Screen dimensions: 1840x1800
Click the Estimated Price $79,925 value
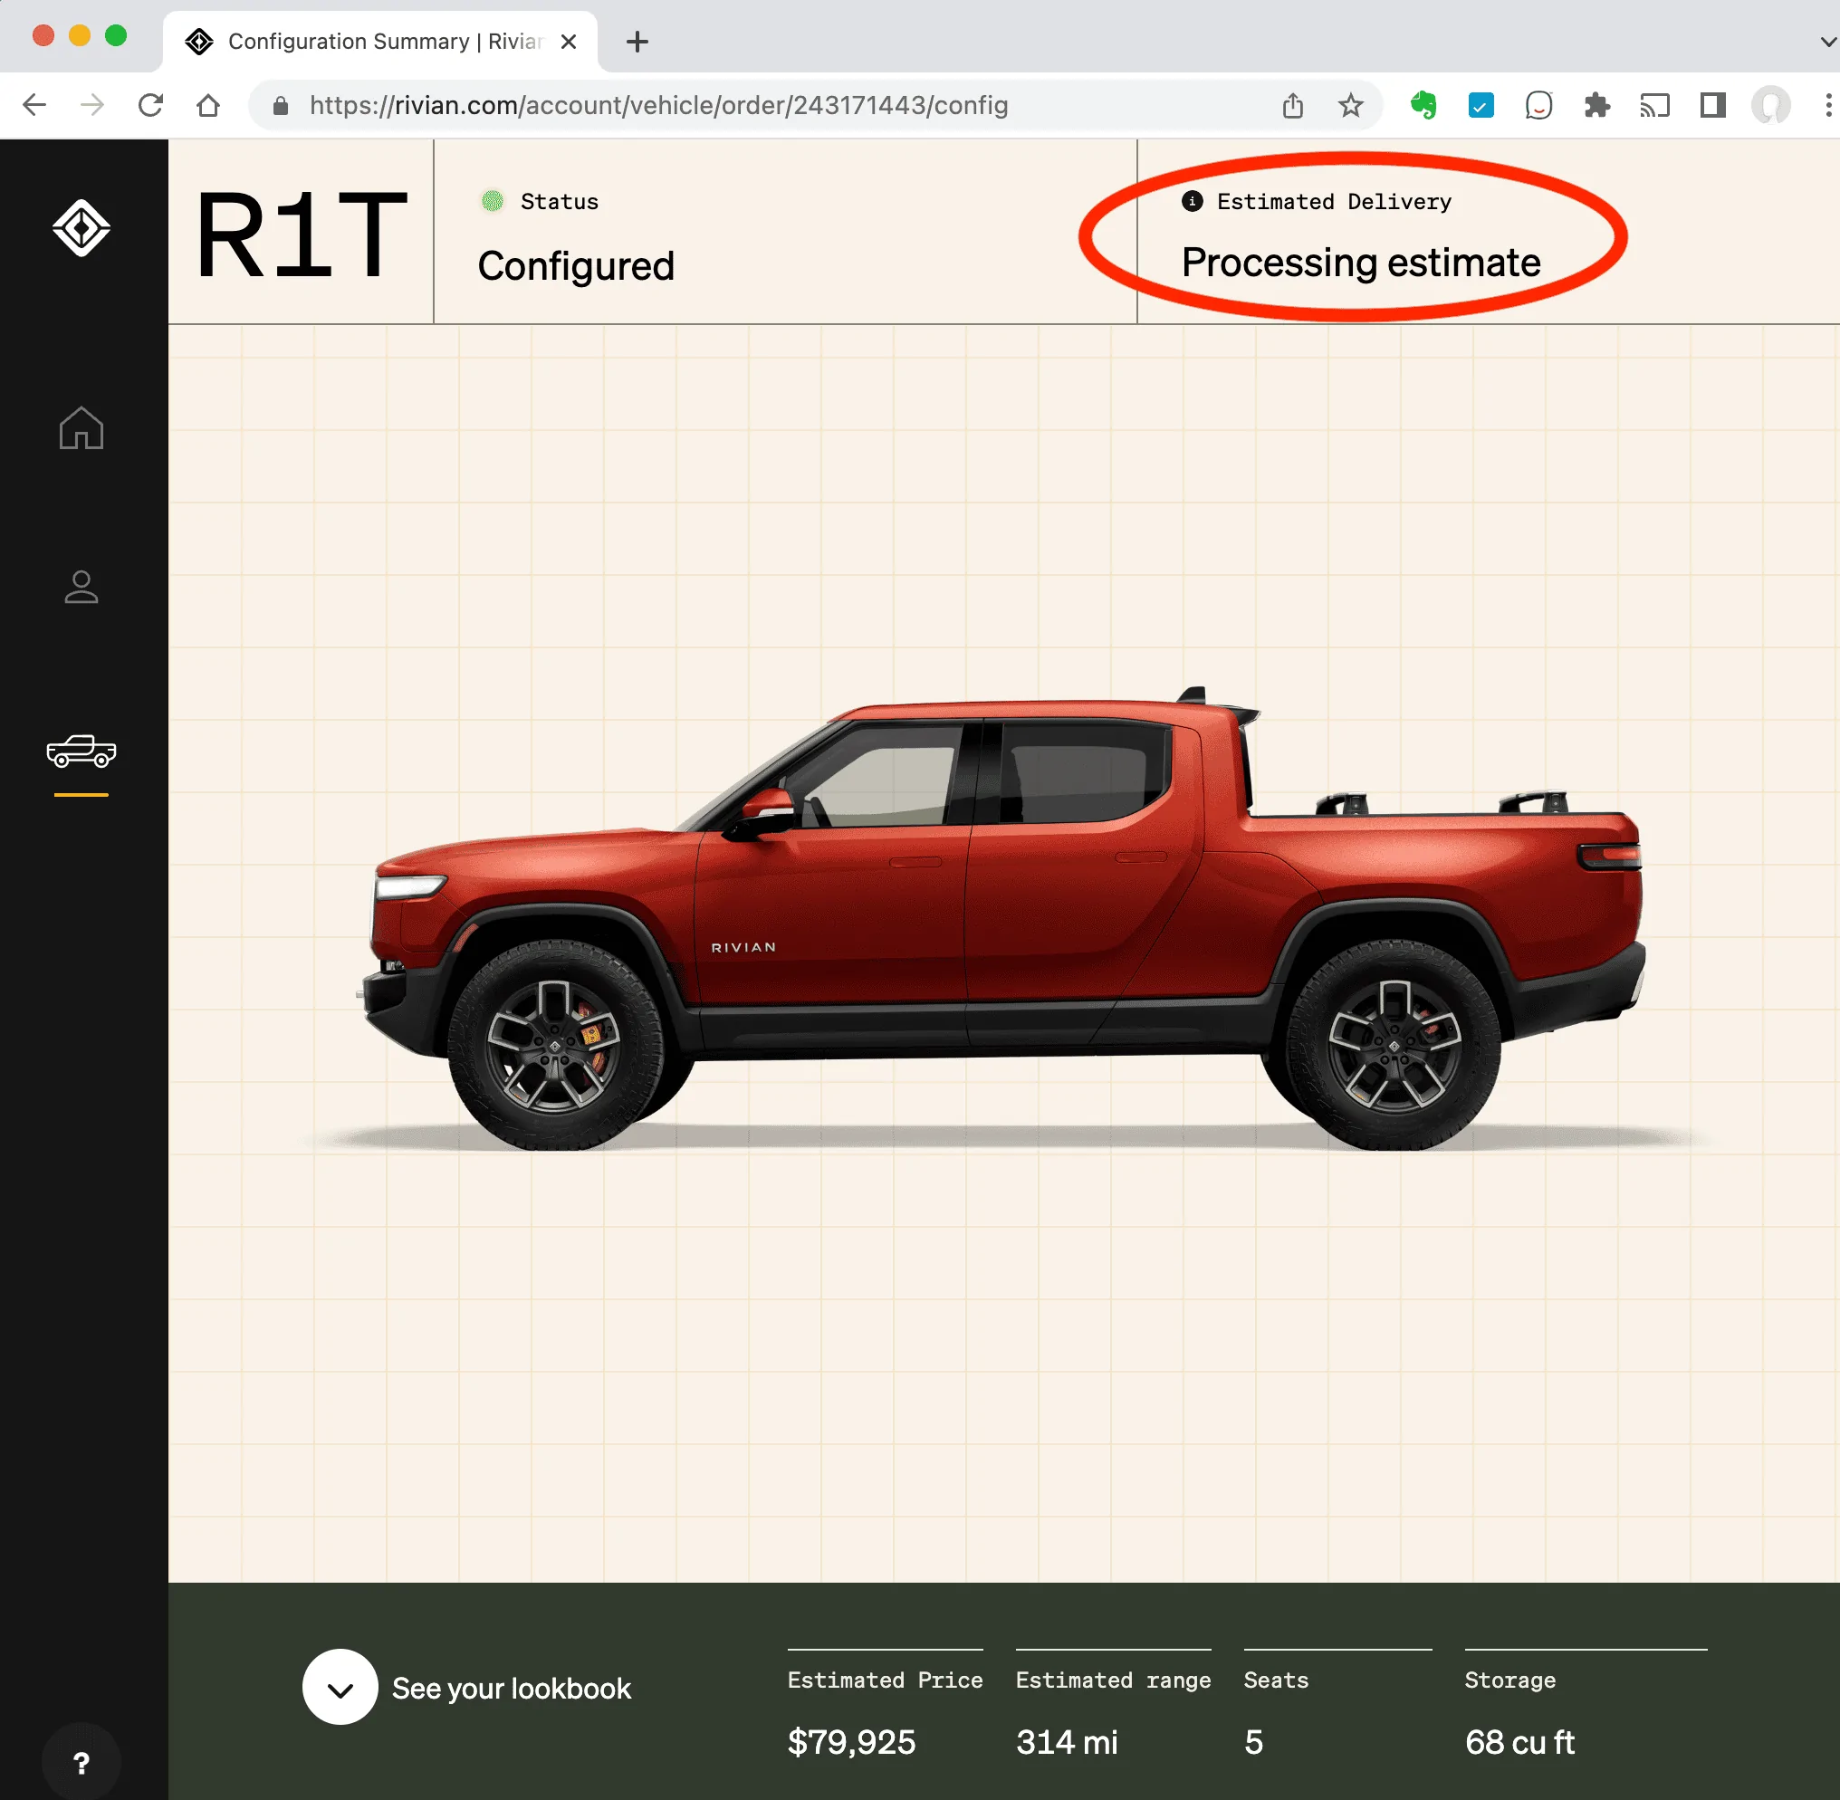(851, 1741)
